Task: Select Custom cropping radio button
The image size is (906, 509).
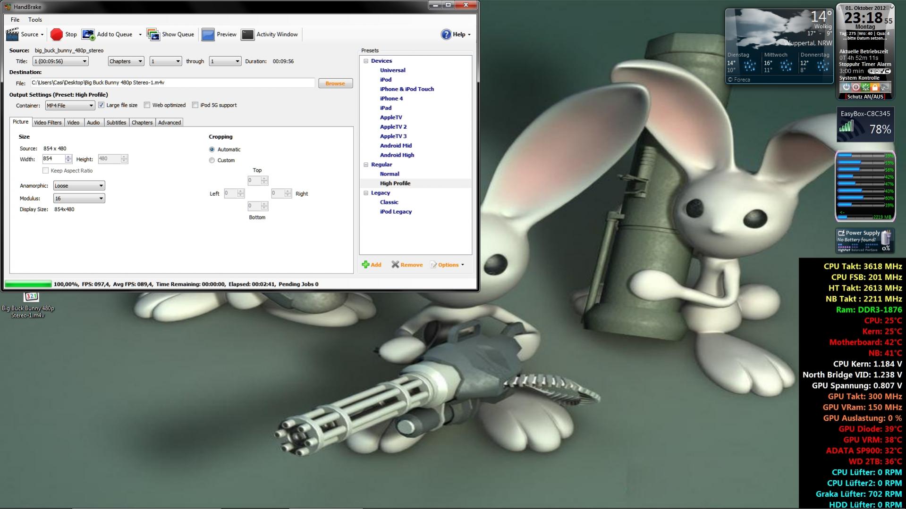Action: click(x=212, y=160)
